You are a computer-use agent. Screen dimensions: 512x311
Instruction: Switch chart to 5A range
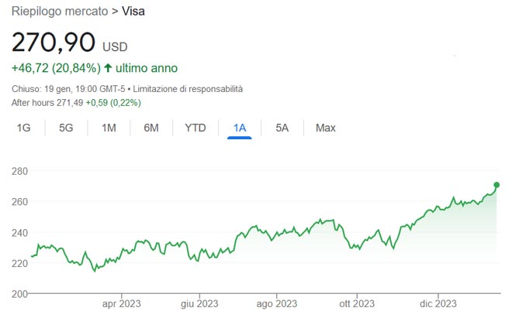(282, 128)
